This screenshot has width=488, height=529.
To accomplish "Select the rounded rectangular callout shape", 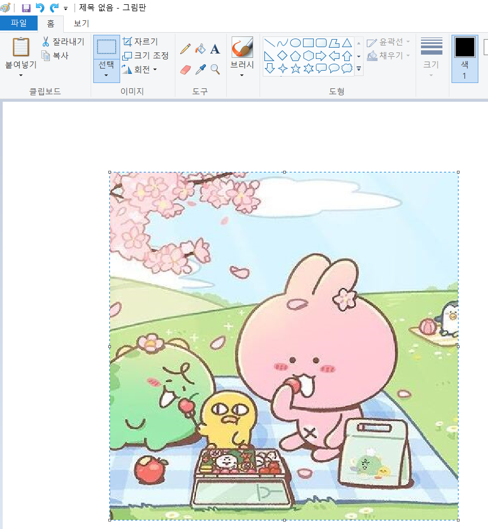I will [321, 69].
